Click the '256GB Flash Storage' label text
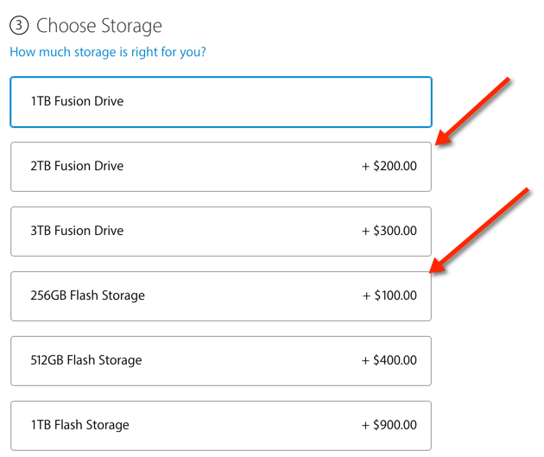The width and height of the screenshot is (544, 457). click(x=87, y=296)
